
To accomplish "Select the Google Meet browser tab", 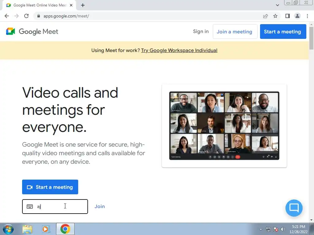I will [x=39, y=5].
